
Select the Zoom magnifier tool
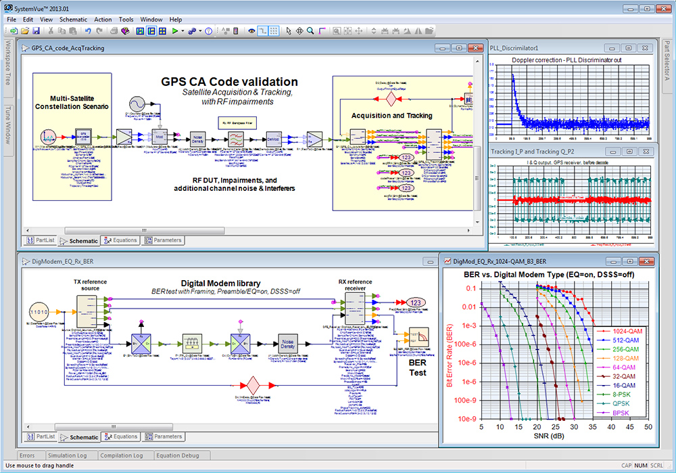tap(309, 30)
